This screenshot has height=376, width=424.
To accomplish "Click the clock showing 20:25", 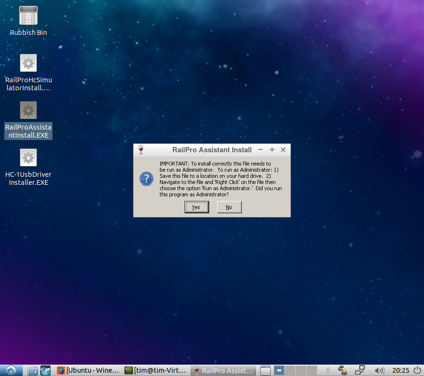I will coord(400,370).
